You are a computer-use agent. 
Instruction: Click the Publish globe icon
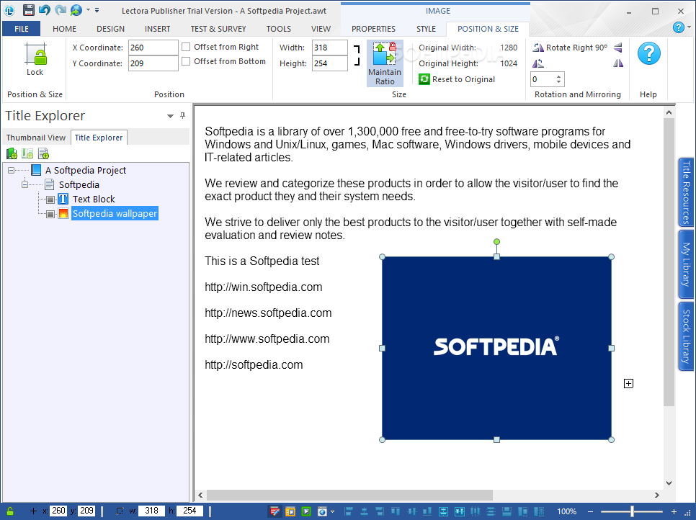point(76,10)
